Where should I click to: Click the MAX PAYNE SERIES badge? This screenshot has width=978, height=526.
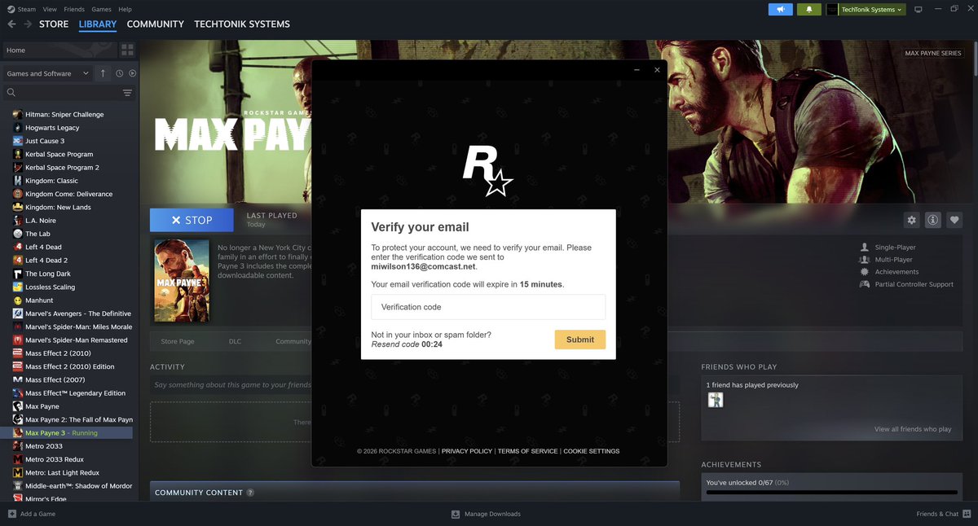click(x=933, y=53)
